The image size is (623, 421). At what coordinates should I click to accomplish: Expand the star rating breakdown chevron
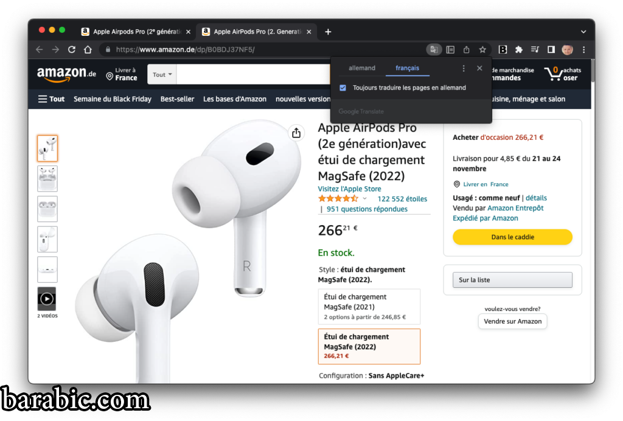click(x=364, y=198)
